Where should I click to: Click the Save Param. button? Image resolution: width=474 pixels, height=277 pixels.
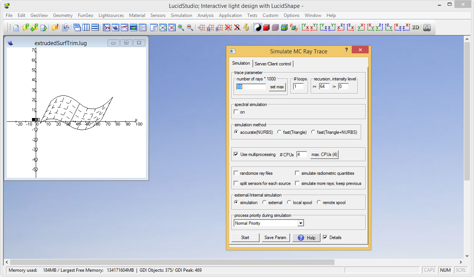(276, 238)
